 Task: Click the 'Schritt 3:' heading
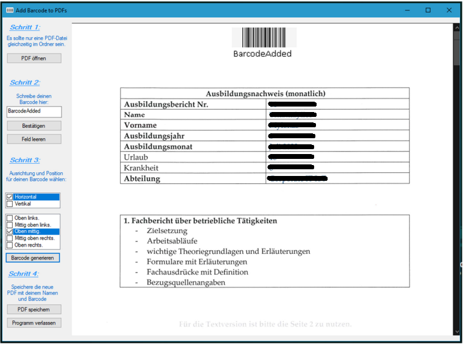point(25,160)
